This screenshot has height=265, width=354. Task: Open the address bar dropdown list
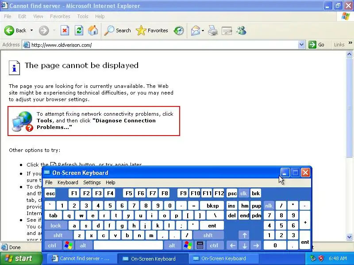[x=301, y=45]
